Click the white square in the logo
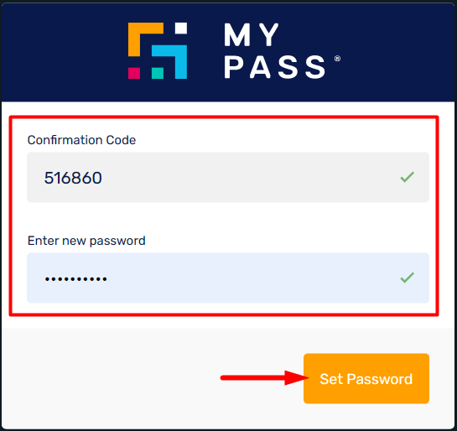This screenshot has height=431, width=457. (181, 29)
